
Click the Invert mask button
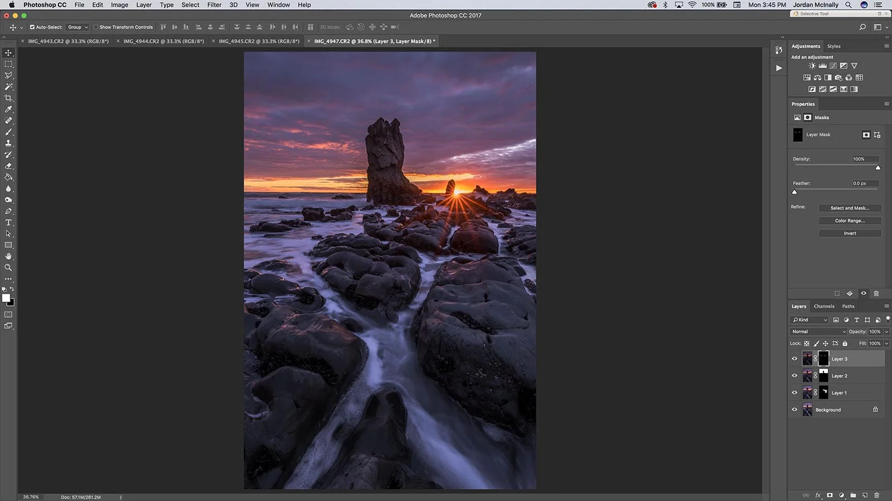tap(850, 234)
